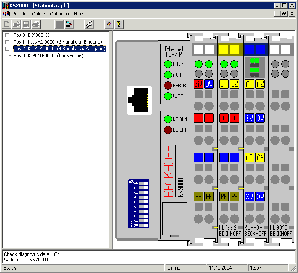Click the green WDG LED
Screen dimensions: 298x273
pos(168,96)
